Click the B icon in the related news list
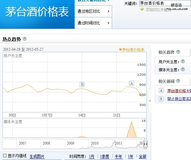191x160 pixels. pos(161,99)
